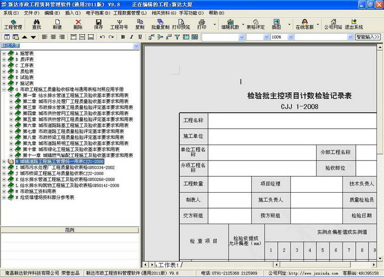Click the redo arrow icon
Viewport: 384px width, 277px height.
tap(111, 37)
